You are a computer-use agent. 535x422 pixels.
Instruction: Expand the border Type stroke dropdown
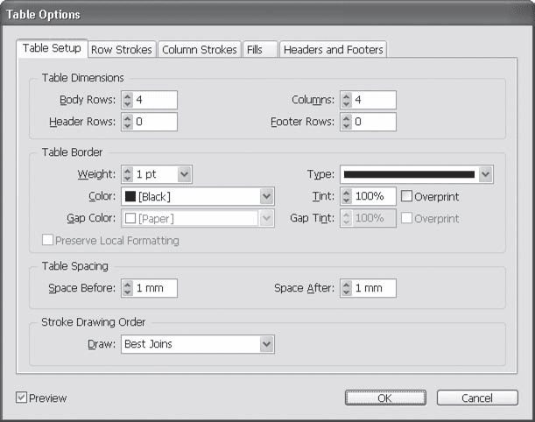click(x=486, y=175)
